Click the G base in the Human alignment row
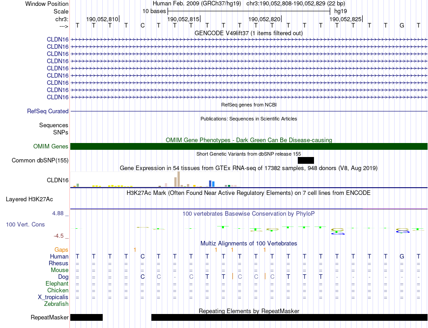 402,257
